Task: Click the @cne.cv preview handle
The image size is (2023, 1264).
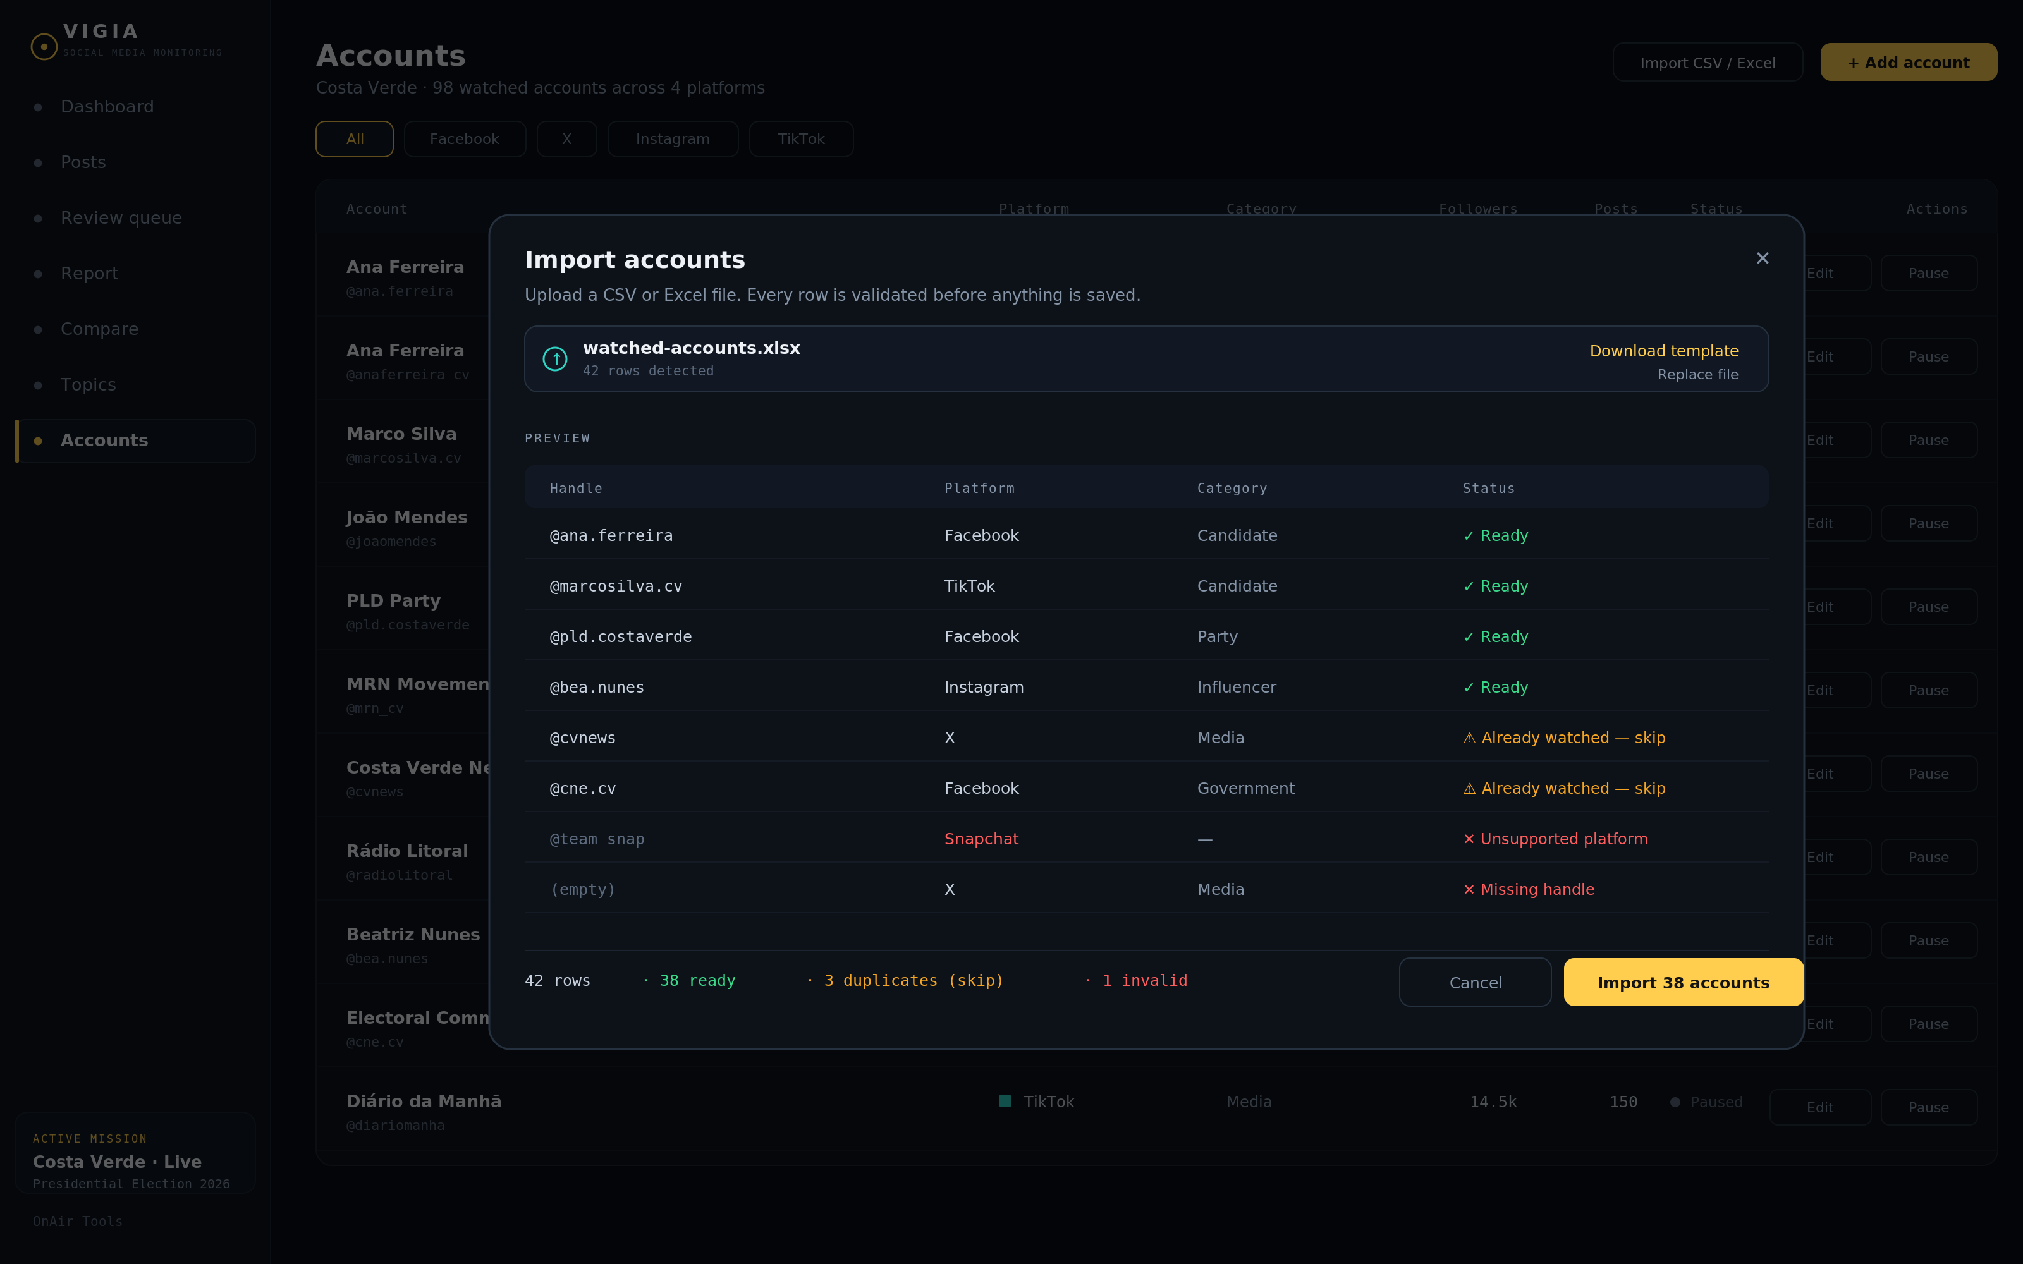Action: 583,788
